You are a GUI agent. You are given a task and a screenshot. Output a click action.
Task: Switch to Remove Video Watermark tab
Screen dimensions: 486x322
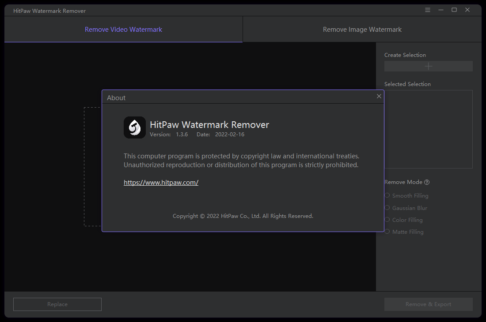tap(123, 30)
